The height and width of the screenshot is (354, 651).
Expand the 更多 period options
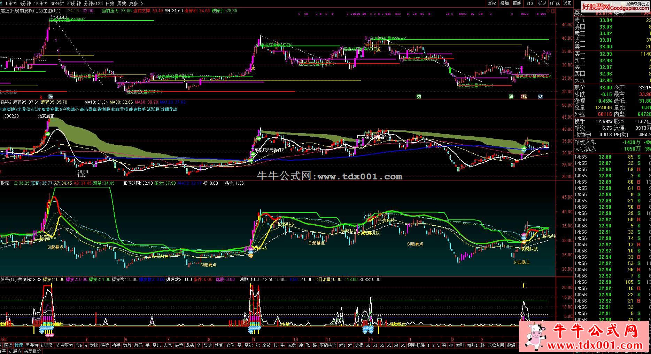pyautogui.click(x=133, y=3)
